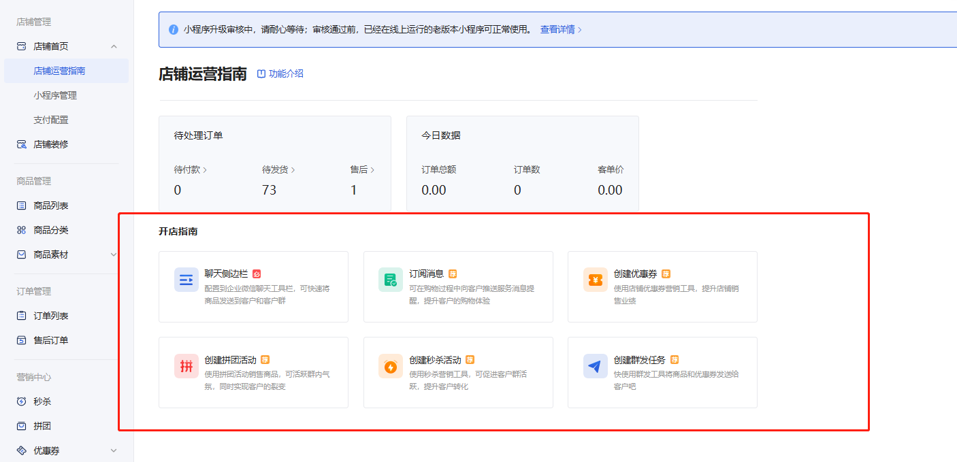Click the 秒杀 alarm-clock sidebar icon
The height and width of the screenshot is (462, 957).
pos(21,401)
